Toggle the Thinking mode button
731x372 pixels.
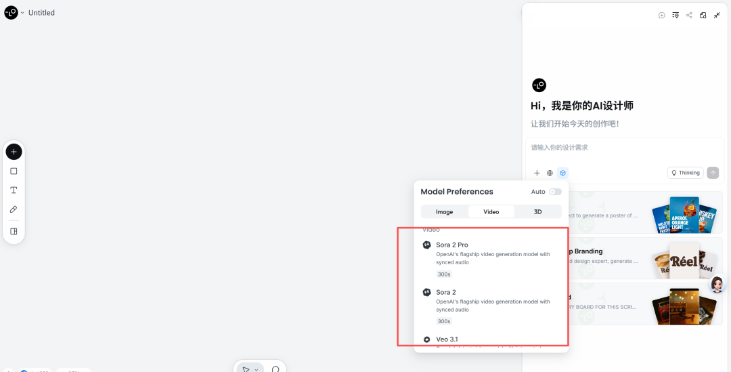pos(685,173)
